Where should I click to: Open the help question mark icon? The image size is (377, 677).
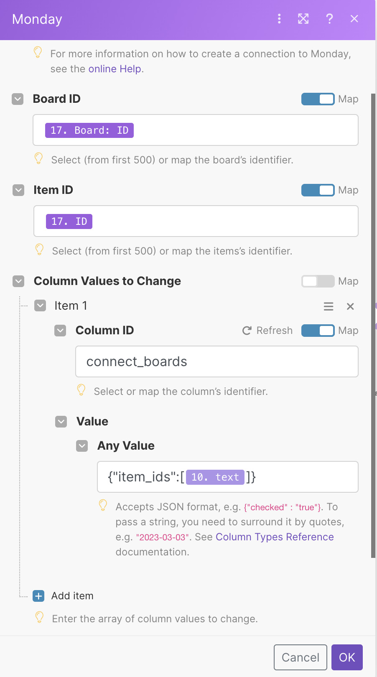[329, 19]
